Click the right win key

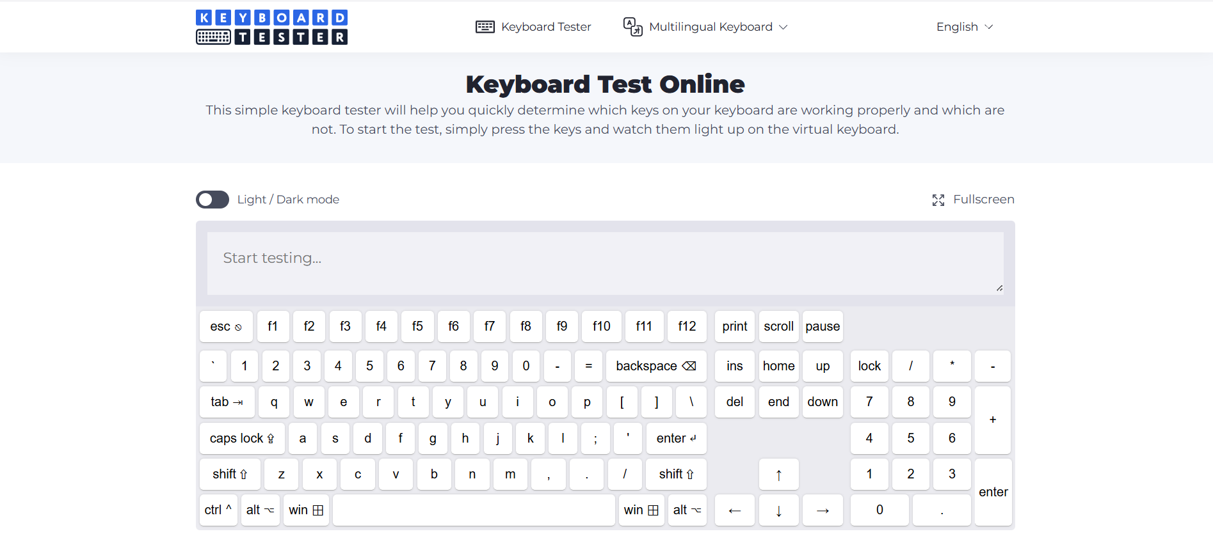point(641,510)
